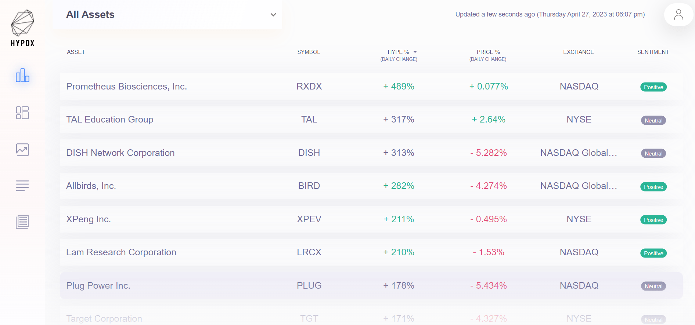This screenshot has width=695, height=325.
Task: Open the news document sidebar icon
Action: point(22,222)
